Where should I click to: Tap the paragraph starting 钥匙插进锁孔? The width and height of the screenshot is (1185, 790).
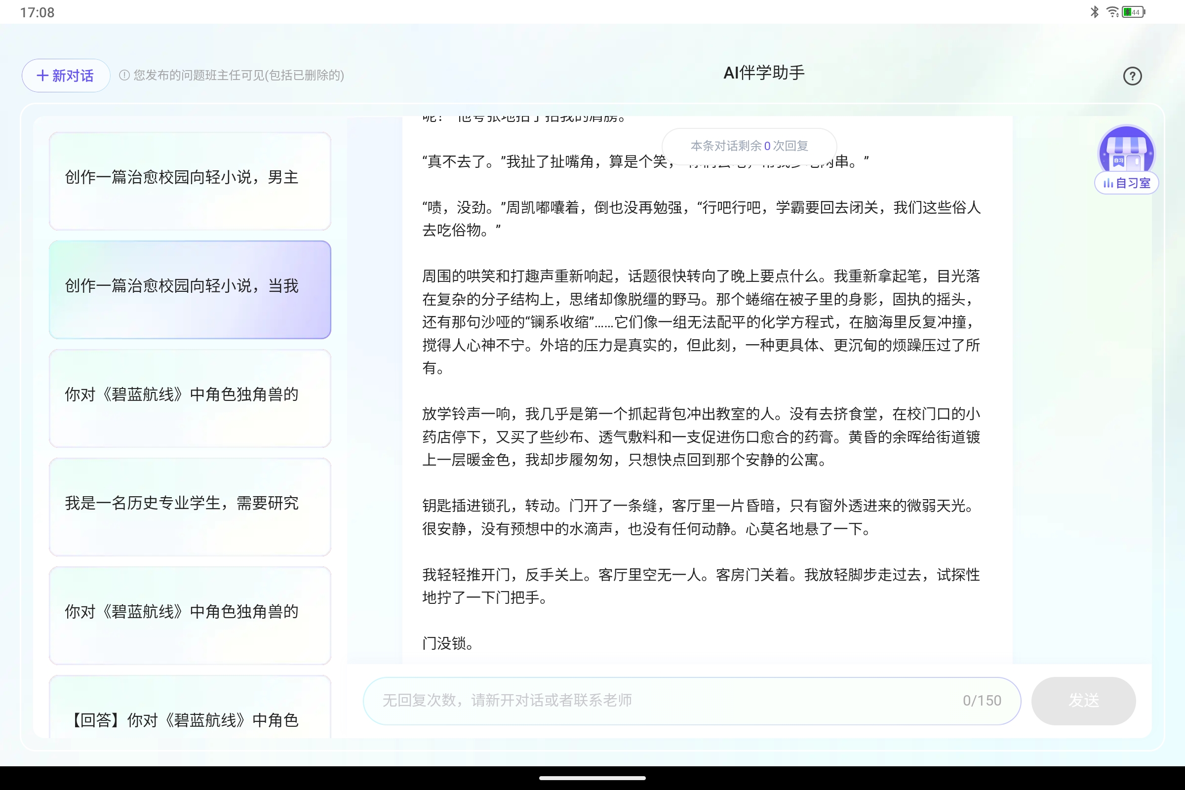[x=701, y=517]
